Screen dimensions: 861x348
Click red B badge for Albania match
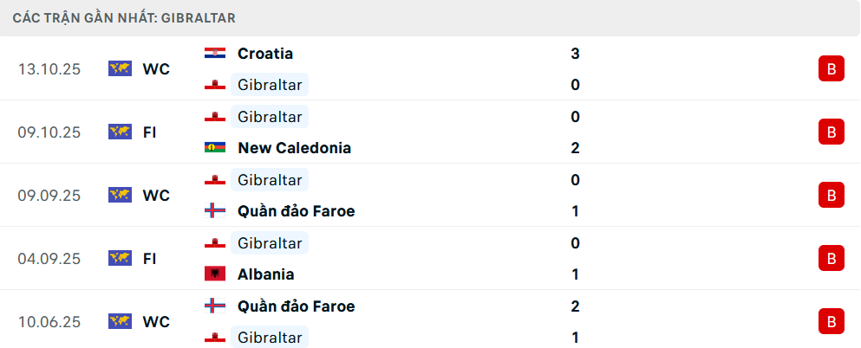[831, 258]
